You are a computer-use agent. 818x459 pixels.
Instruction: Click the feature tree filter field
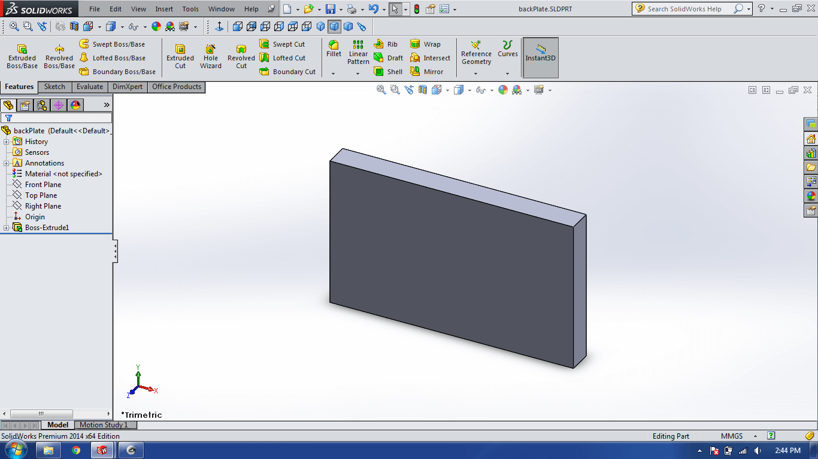tap(56, 118)
